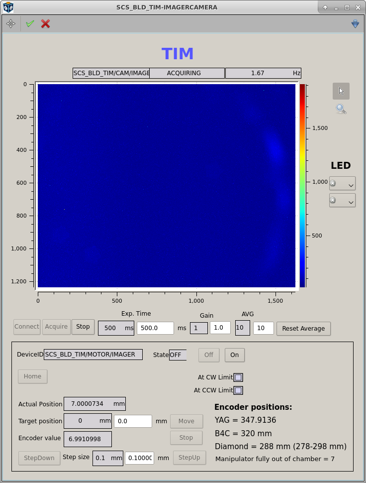The image size is (366, 483).
Task: Click the color bar scale beside image
Action: pos(303,186)
